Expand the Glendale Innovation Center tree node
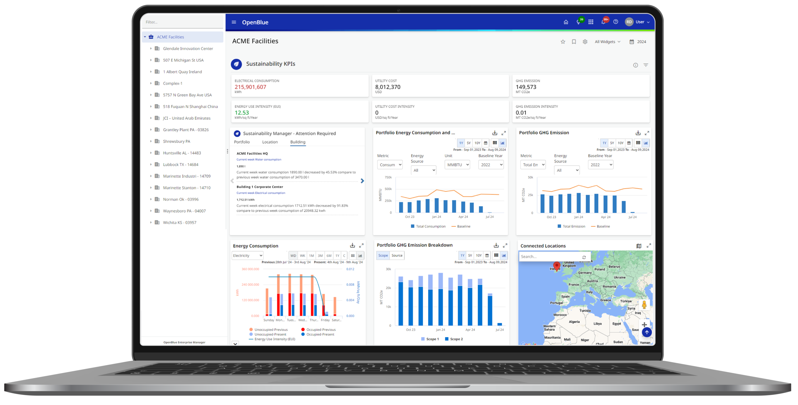 151,49
